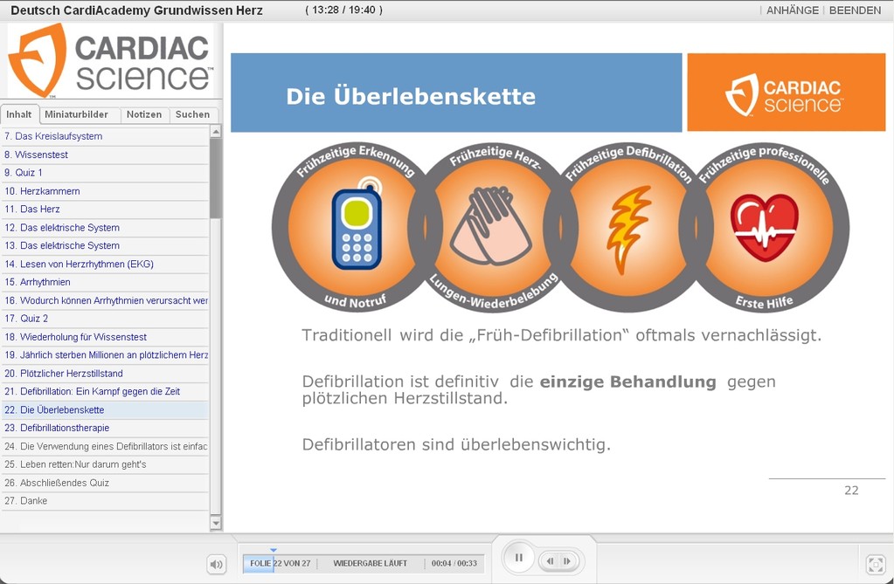This screenshot has width=894, height=584.
Task: Open the Notizen tab
Action: (144, 114)
